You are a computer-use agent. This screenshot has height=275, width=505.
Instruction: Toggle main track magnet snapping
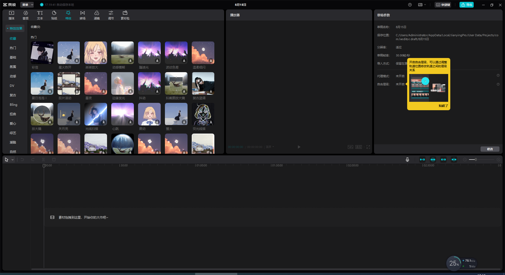pos(422,160)
